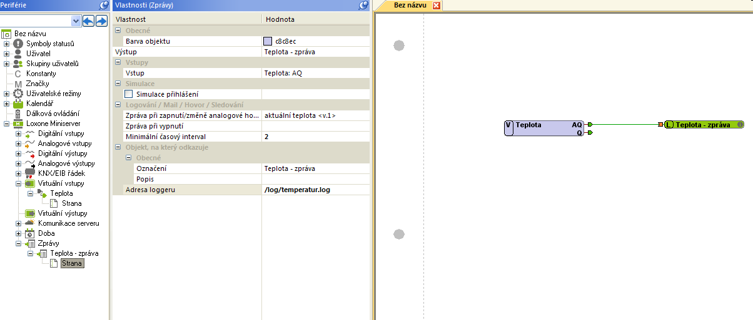The image size is (753, 320).
Task: Close the Bez názvu document tab
Action: point(437,6)
